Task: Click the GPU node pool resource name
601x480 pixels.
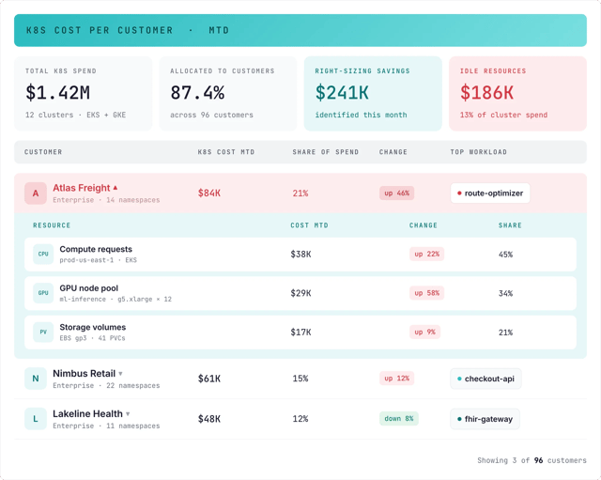Action: pyautogui.click(x=89, y=288)
